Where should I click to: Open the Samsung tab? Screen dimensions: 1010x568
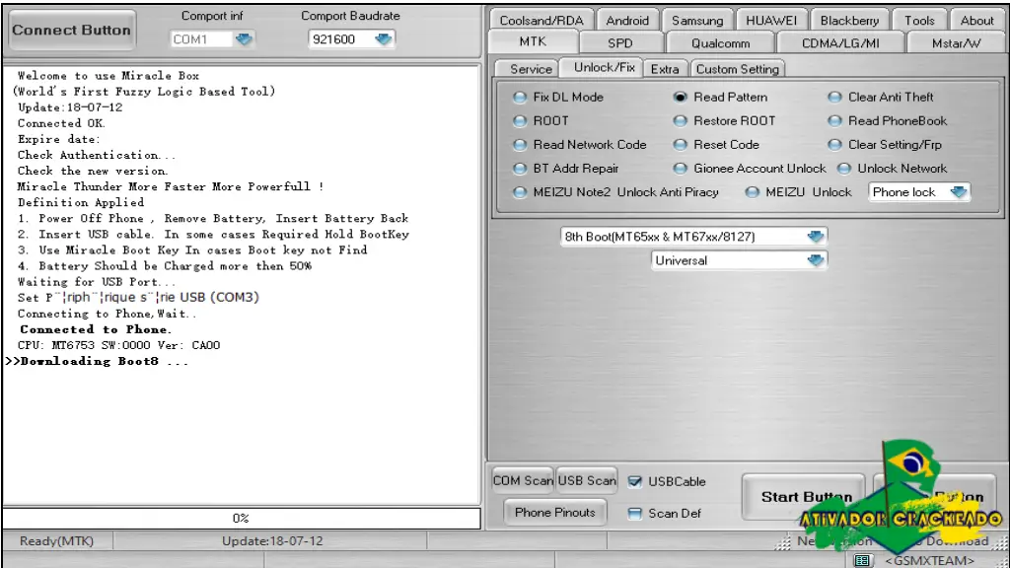(697, 21)
